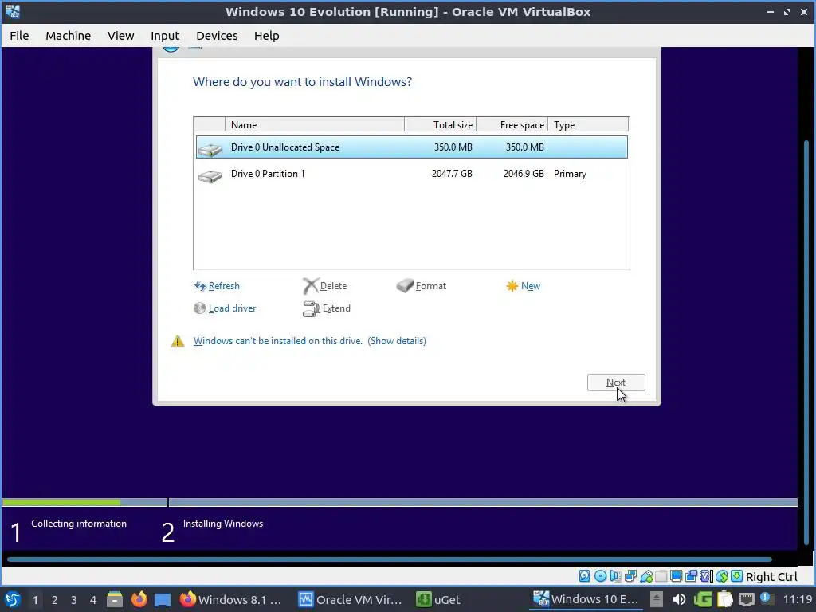Click the Right Ctrl host key label
The height and width of the screenshot is (612, 816).
771,577
